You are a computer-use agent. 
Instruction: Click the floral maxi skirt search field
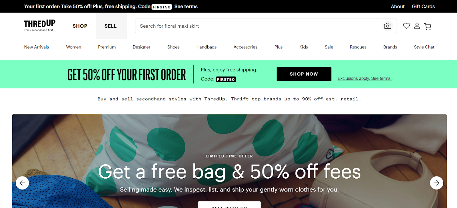258,26
